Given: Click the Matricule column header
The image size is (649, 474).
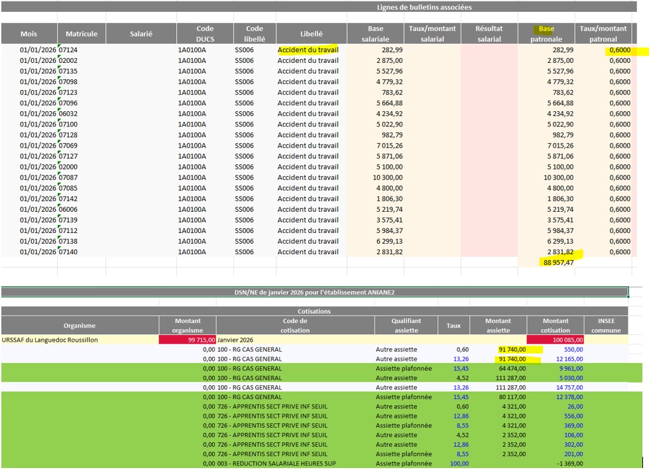Looking at the screenshot, I should (x=82, y=34).
